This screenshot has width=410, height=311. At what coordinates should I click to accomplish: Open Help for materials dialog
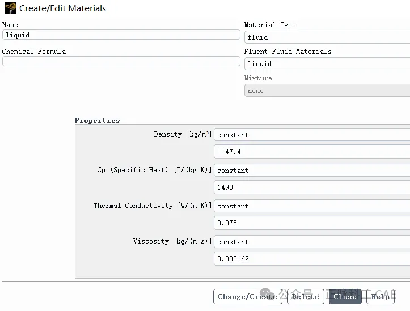pos(380,297)
